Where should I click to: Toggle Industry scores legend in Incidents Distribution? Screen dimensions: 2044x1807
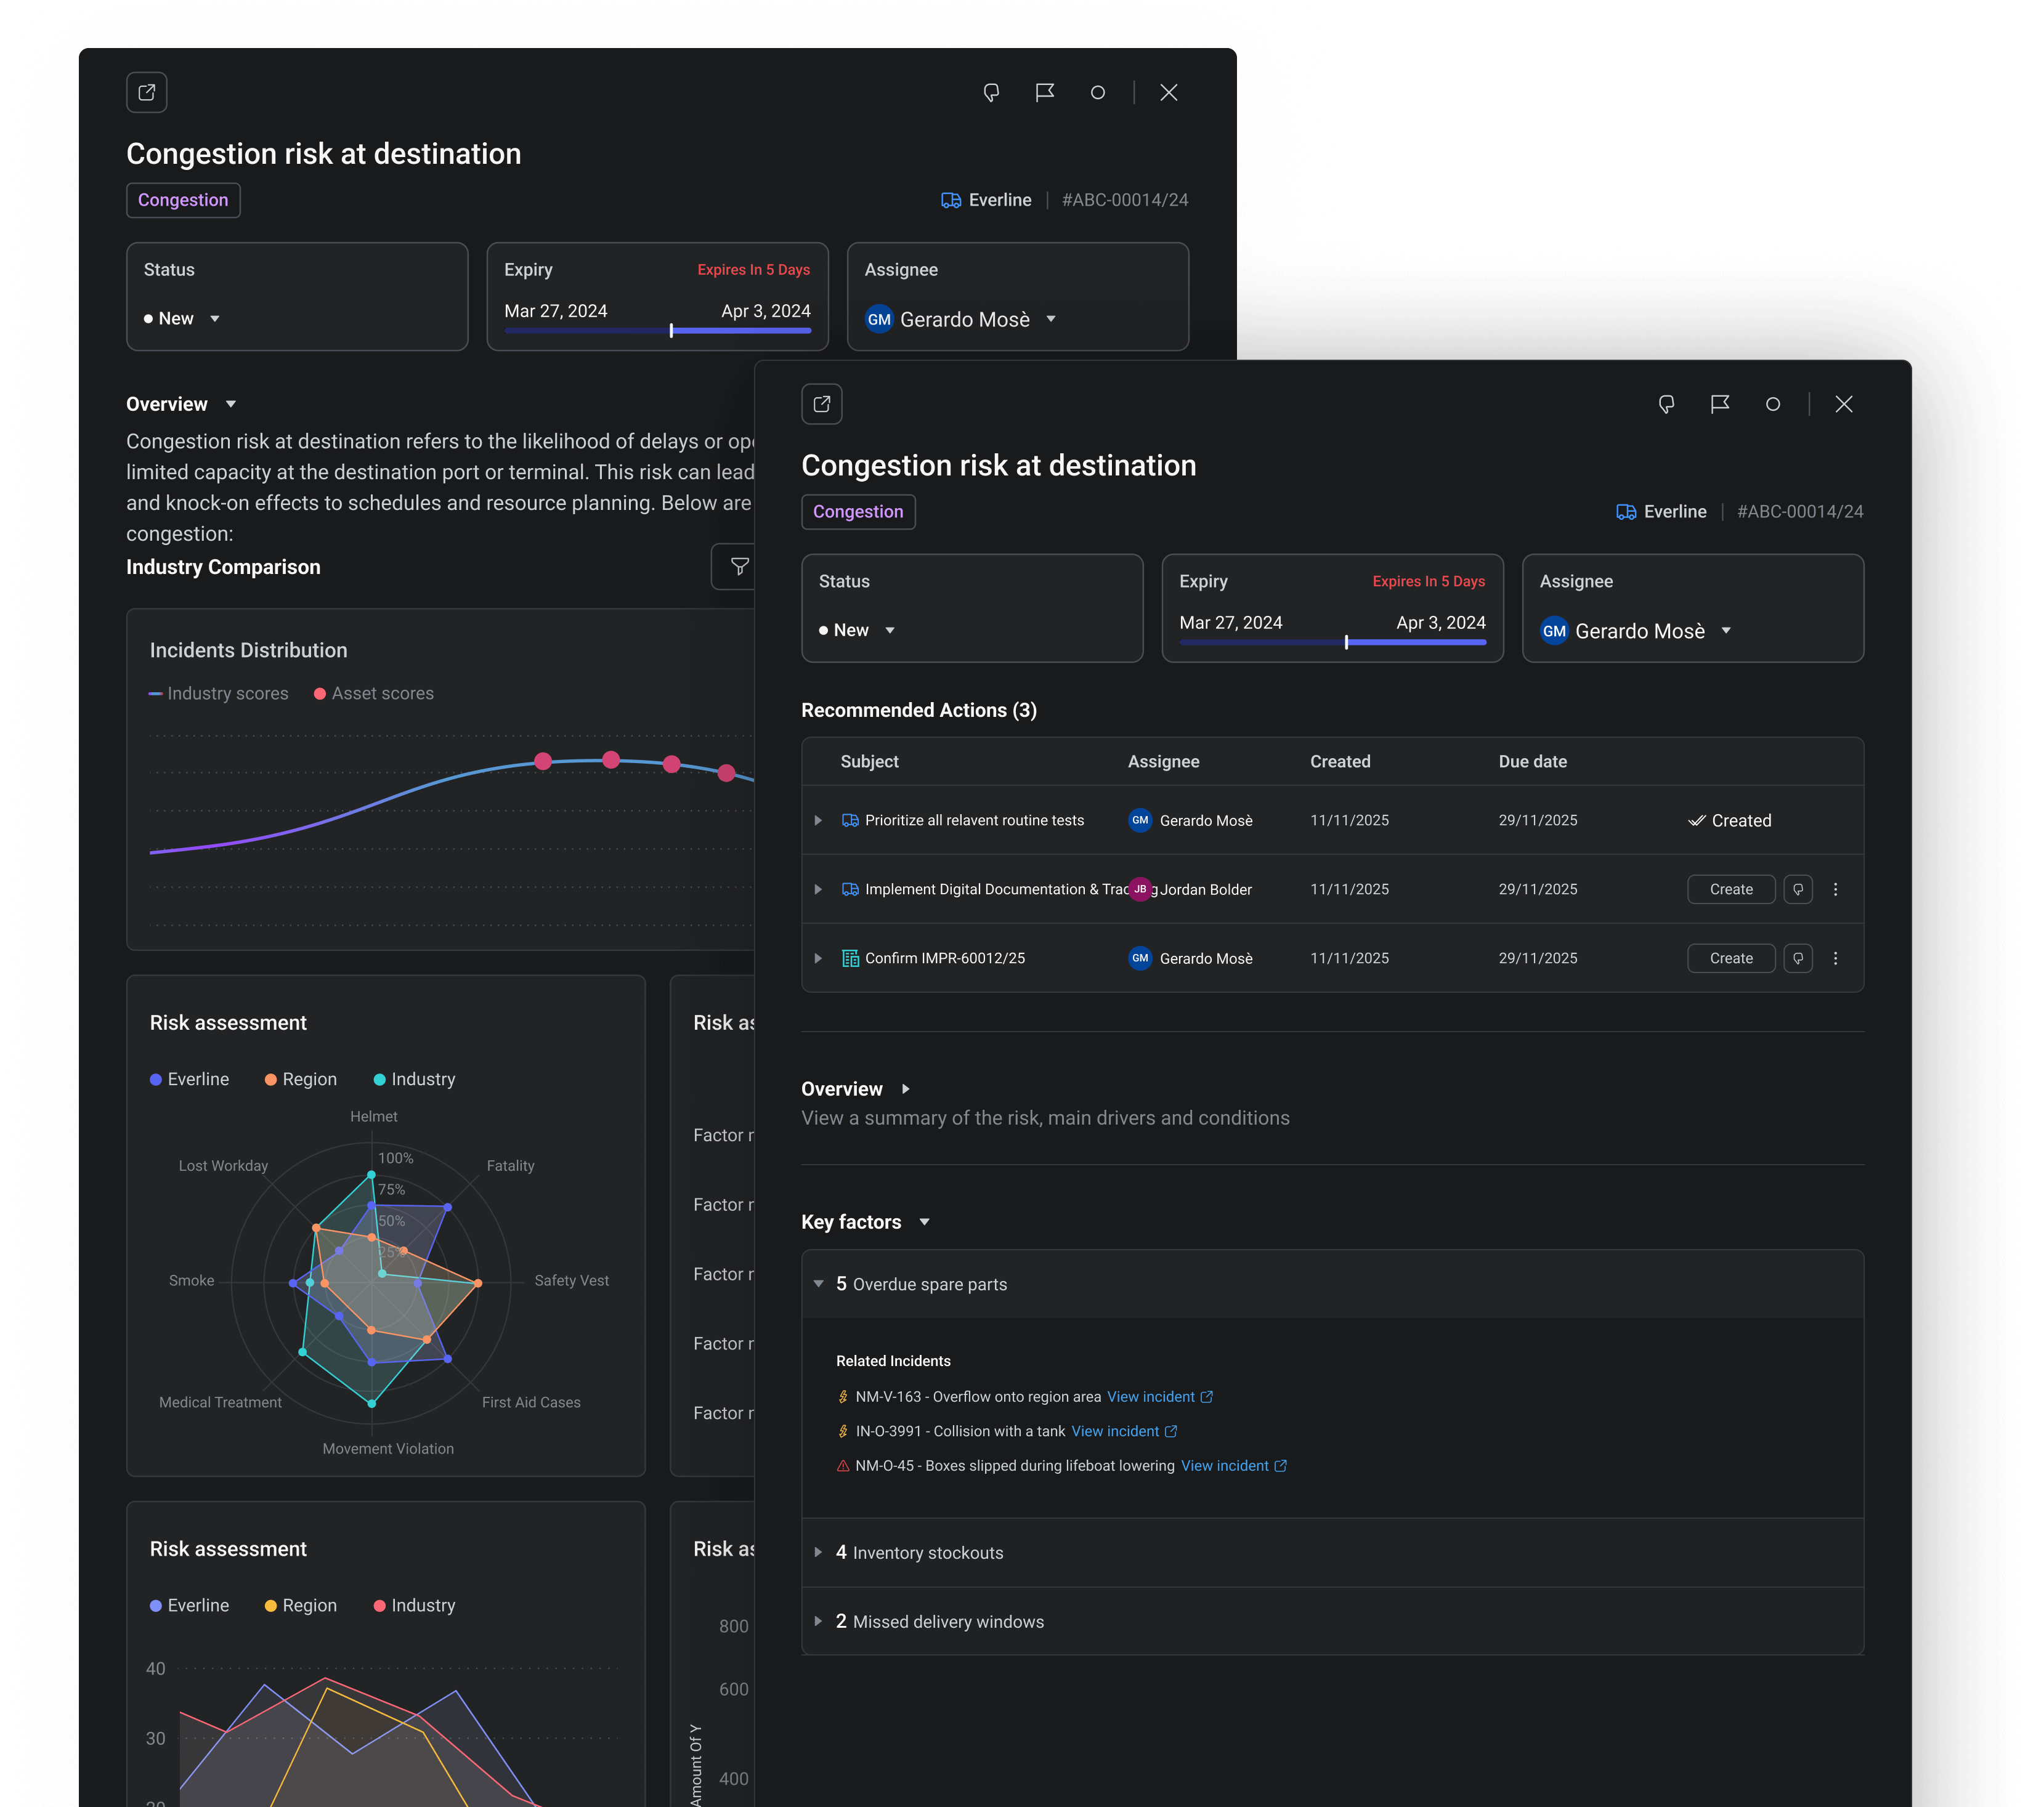tap(219, 693)
